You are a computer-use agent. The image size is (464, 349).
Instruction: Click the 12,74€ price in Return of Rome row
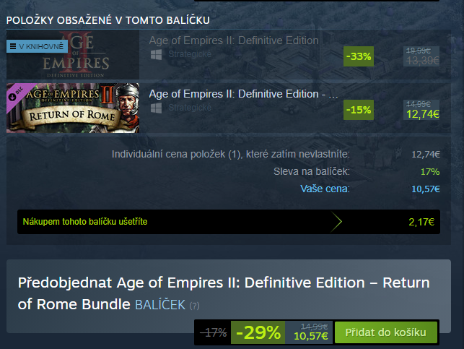[421, 114]
